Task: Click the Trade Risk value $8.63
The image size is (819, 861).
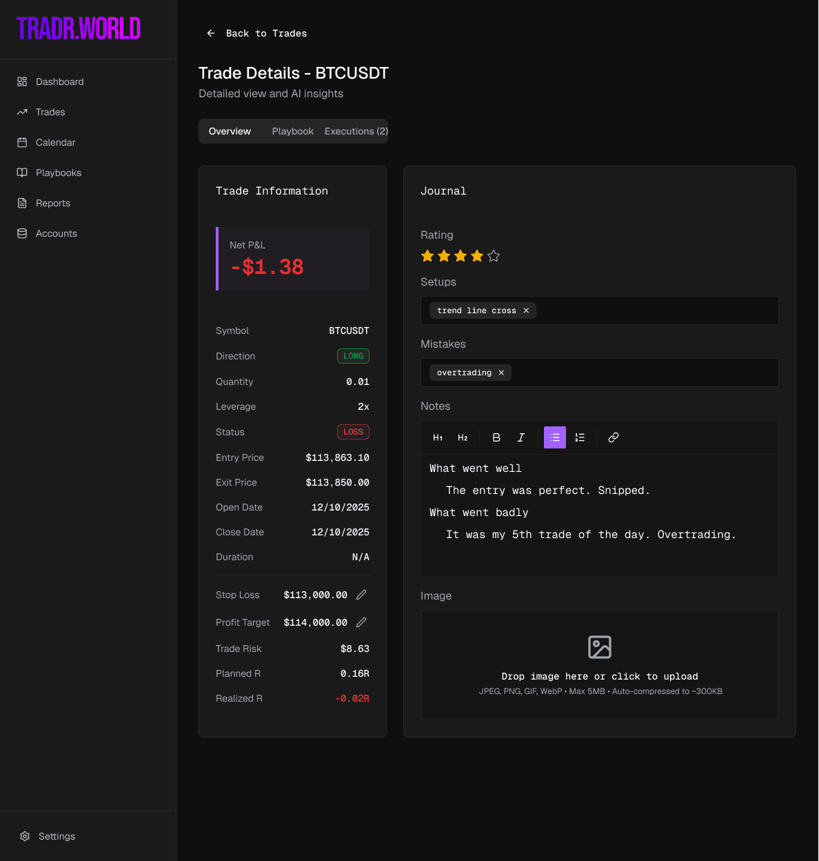Action: 355,649
